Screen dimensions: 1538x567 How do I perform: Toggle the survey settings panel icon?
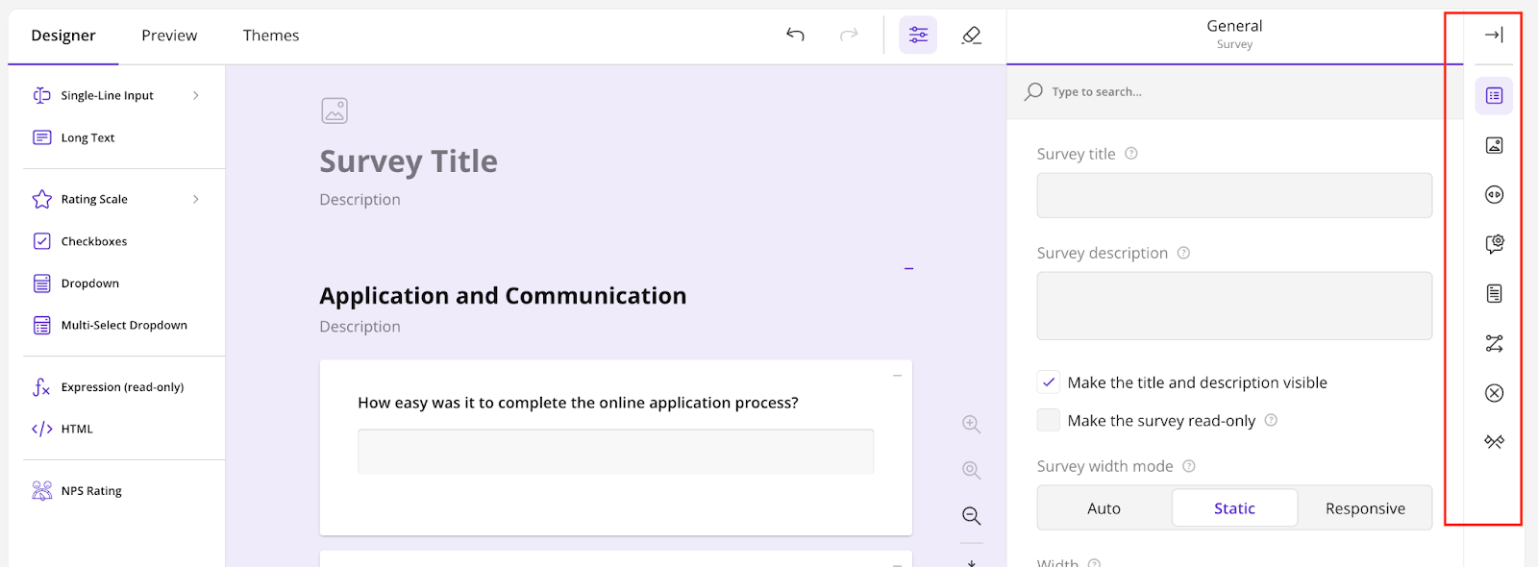[x=918, y=35]
